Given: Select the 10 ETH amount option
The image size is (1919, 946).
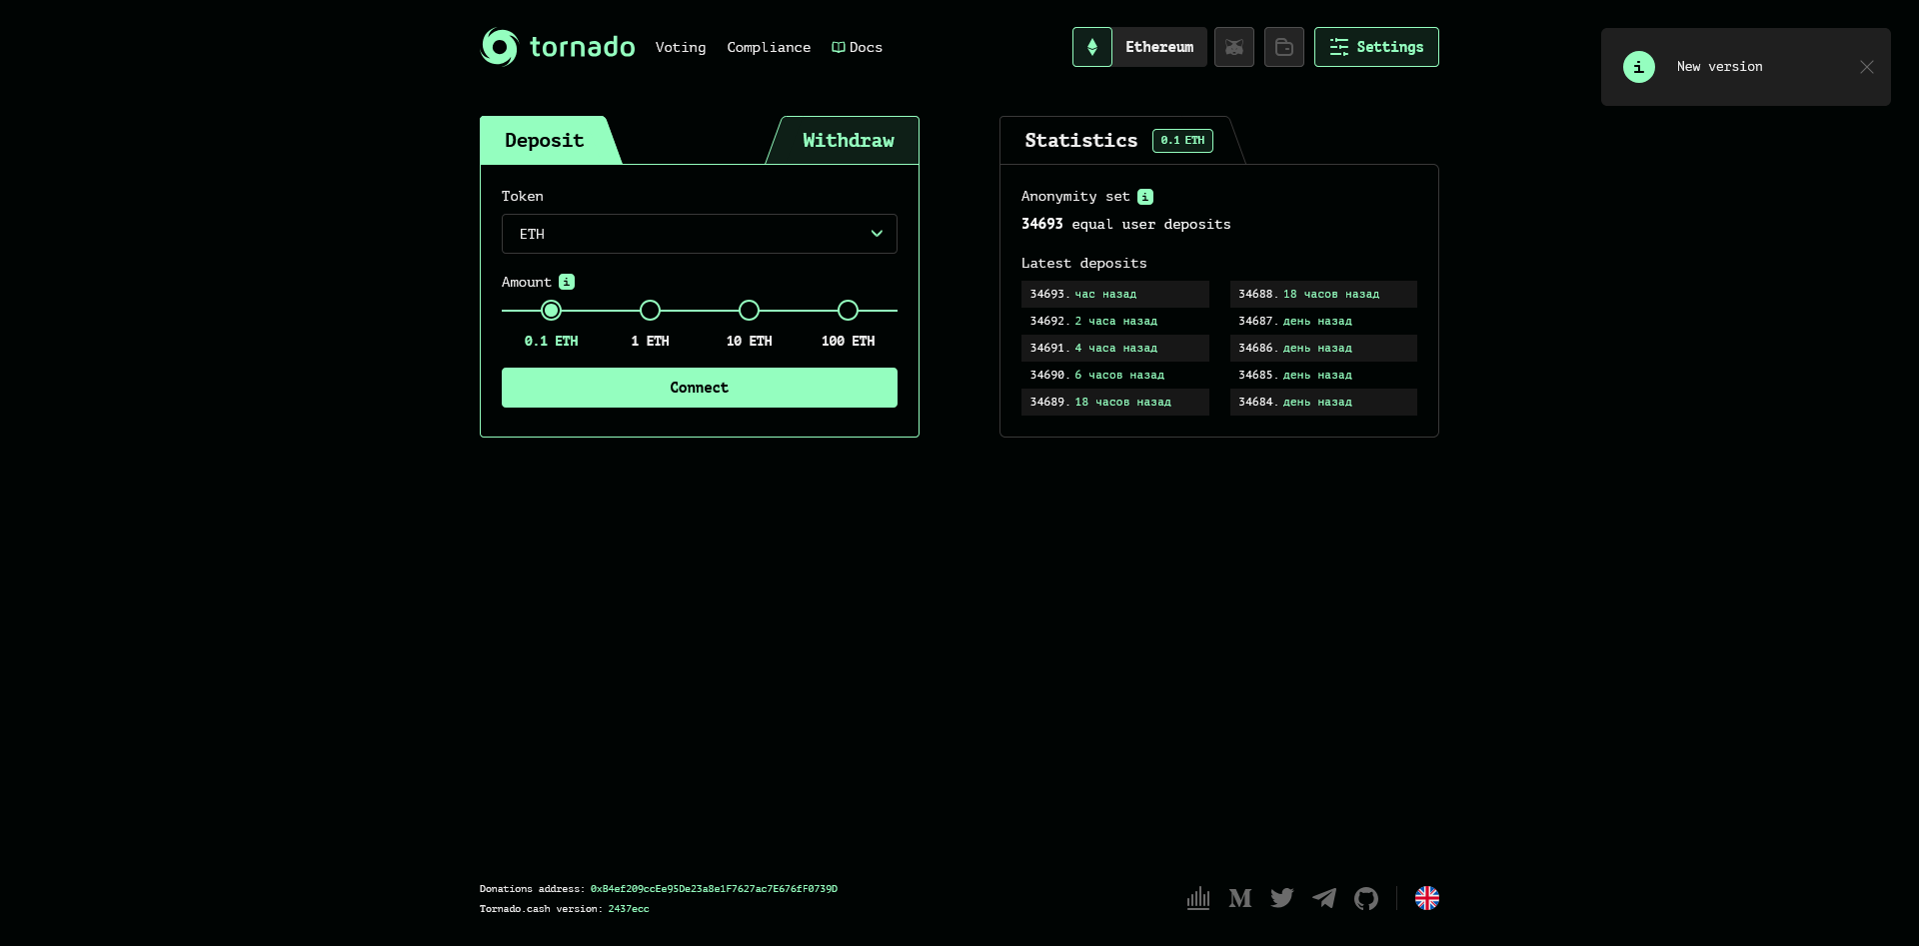Looking at the screenshot, I should click(749, 311).
